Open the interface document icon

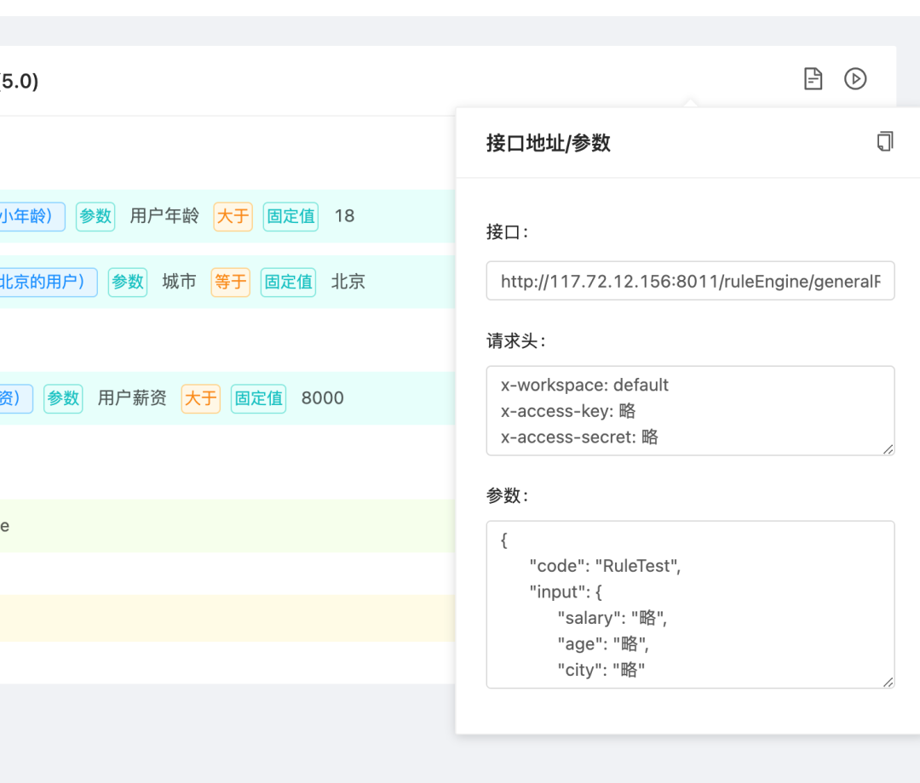click(813, 78)
